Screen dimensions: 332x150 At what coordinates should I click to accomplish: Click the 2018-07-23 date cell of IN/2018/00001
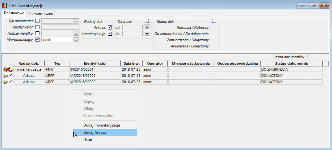pyautogui.click(x=132, y=69)
